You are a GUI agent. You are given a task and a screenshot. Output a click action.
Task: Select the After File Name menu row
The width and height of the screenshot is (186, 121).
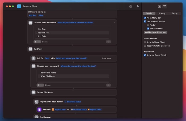(x=74, y=76)
